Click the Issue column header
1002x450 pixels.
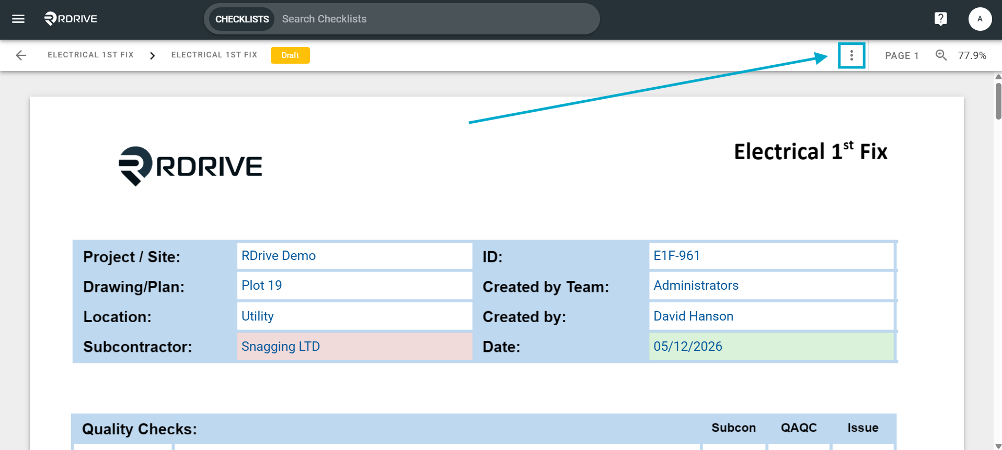coord(862,428)
